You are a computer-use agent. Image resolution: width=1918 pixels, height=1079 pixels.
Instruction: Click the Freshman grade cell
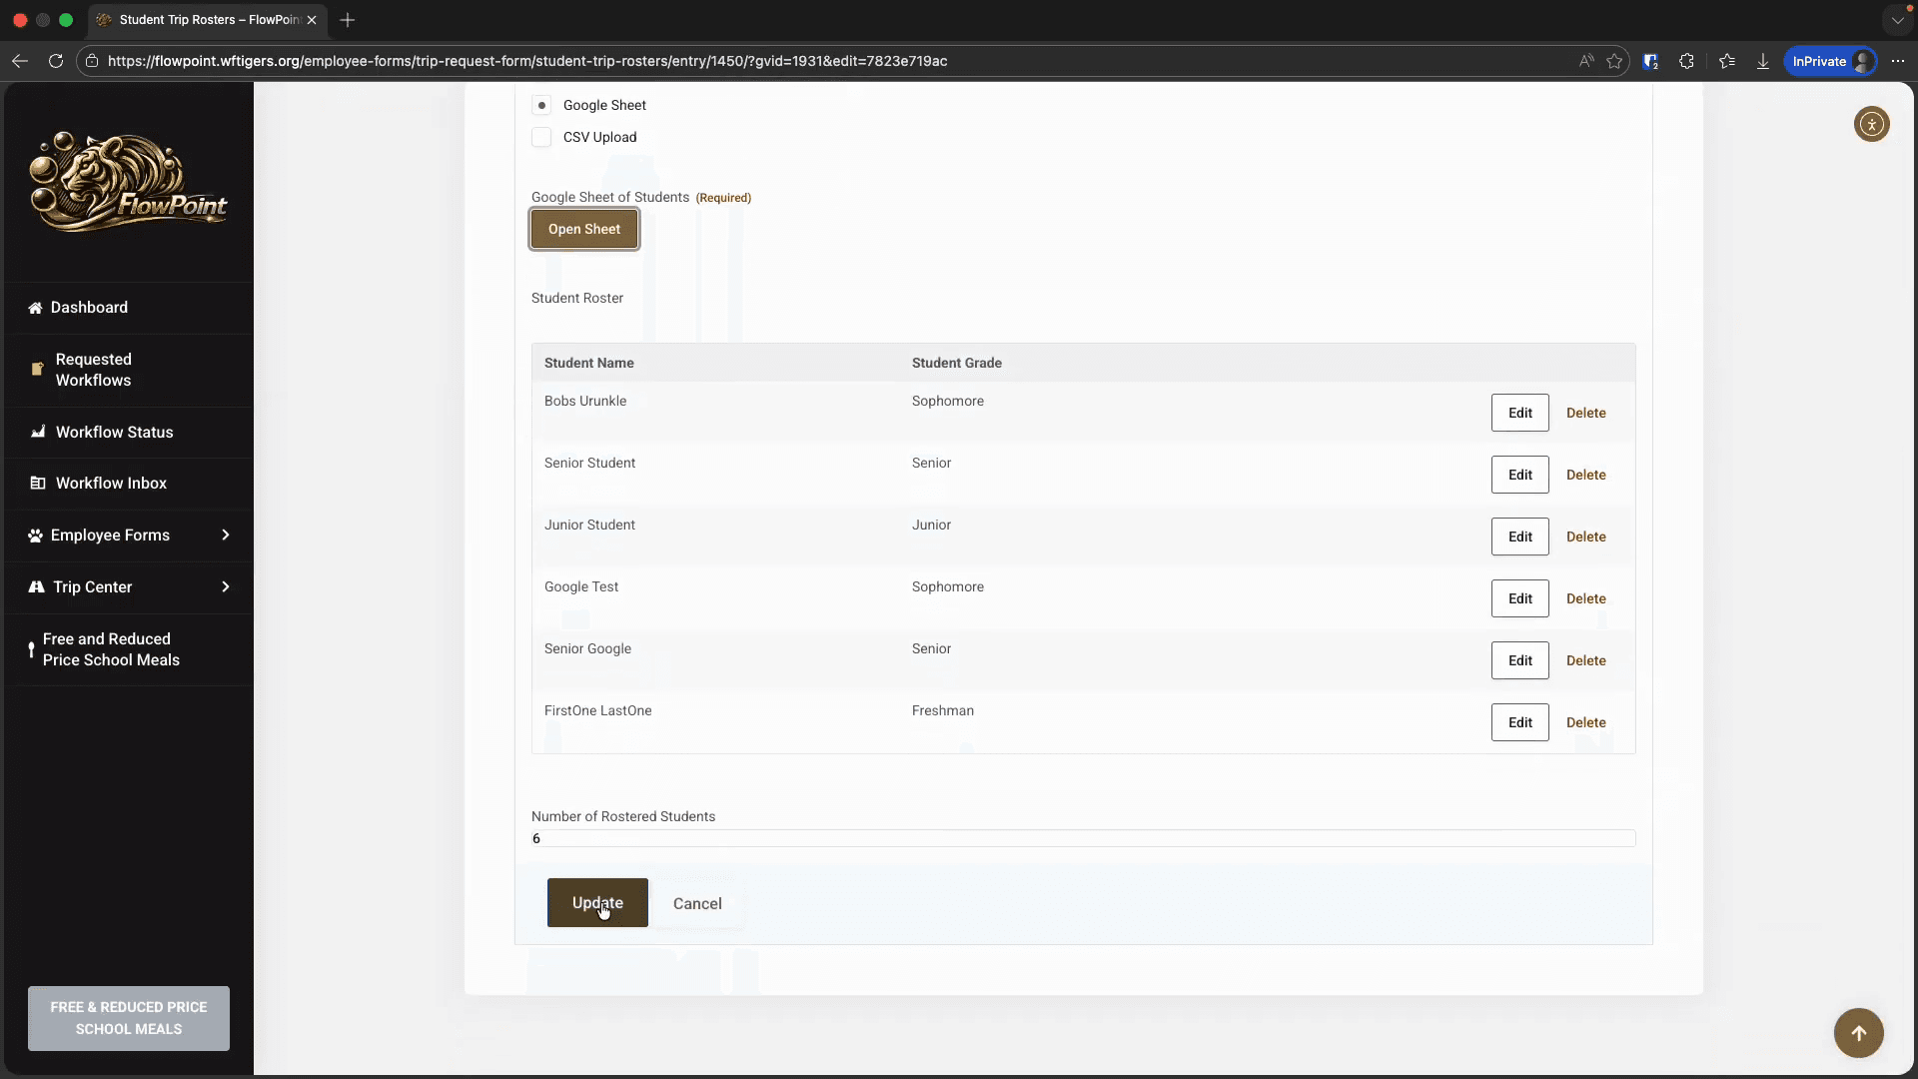pyautogui.click(x=942, y=710)
